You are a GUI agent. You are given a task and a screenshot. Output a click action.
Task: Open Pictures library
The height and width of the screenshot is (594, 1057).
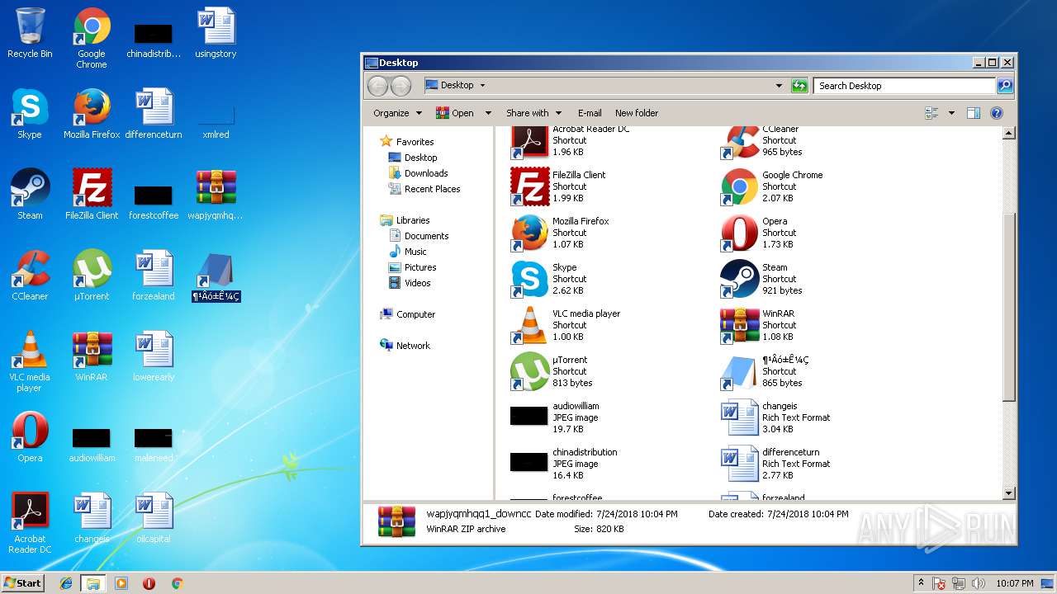(420, 267)
